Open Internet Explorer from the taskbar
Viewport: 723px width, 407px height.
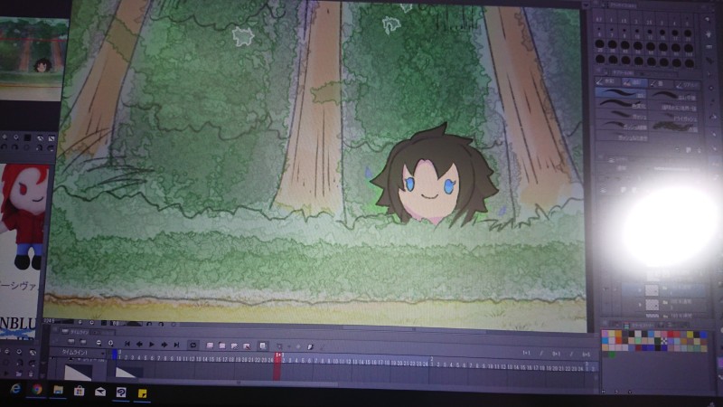[x=15, y=389]
